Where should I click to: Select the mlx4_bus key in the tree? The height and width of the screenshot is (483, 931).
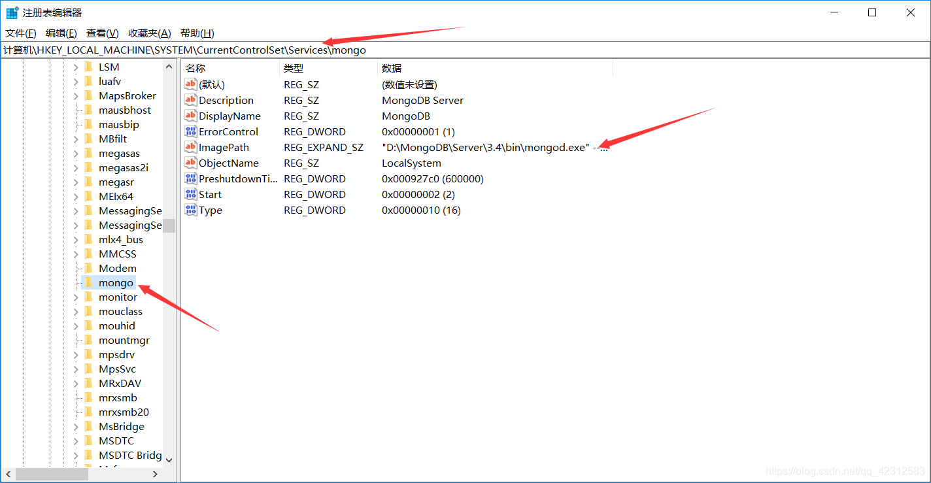click(x=121, y=239)
